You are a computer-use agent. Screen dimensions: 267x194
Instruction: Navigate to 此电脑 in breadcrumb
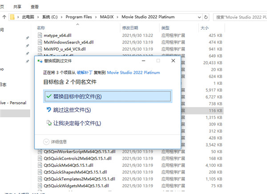click(28, 17)
